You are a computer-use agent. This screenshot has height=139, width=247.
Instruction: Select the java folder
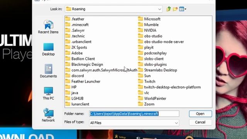coord(72,93)
